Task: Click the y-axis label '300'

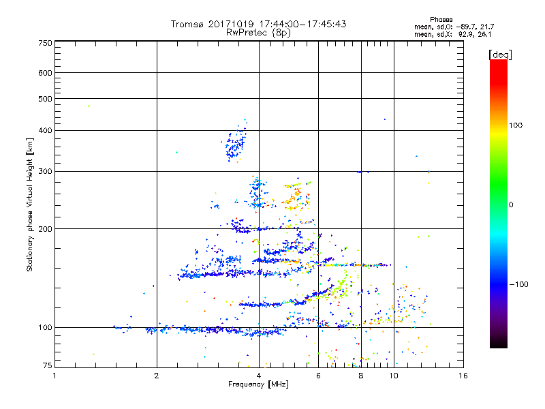Action: pyautogui.click(x=45, y=172)
